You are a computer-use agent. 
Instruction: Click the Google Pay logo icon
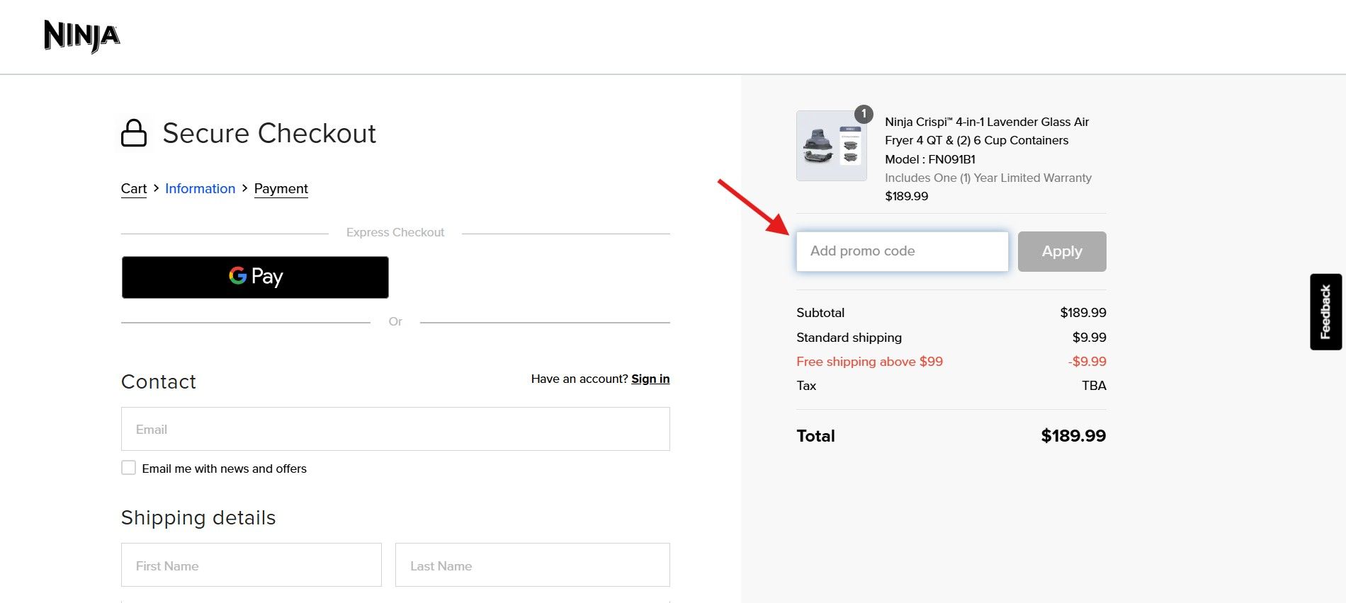tap(237, 277)
